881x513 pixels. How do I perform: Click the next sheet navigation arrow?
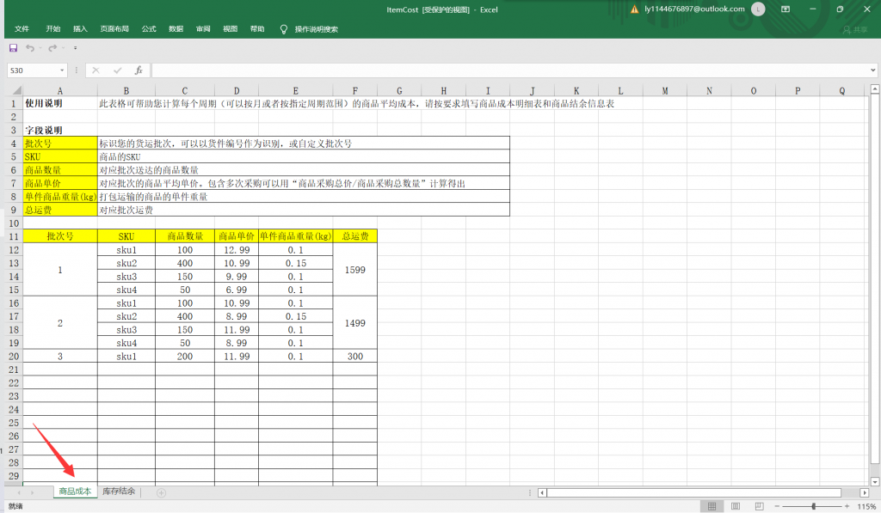pos(33,492)
